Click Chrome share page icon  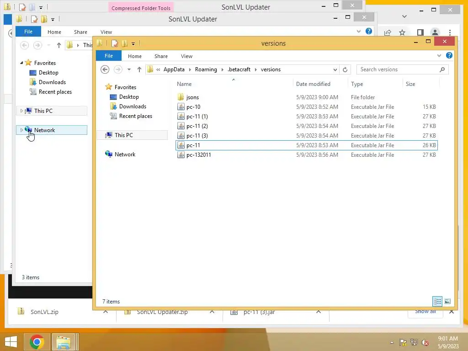388,32
